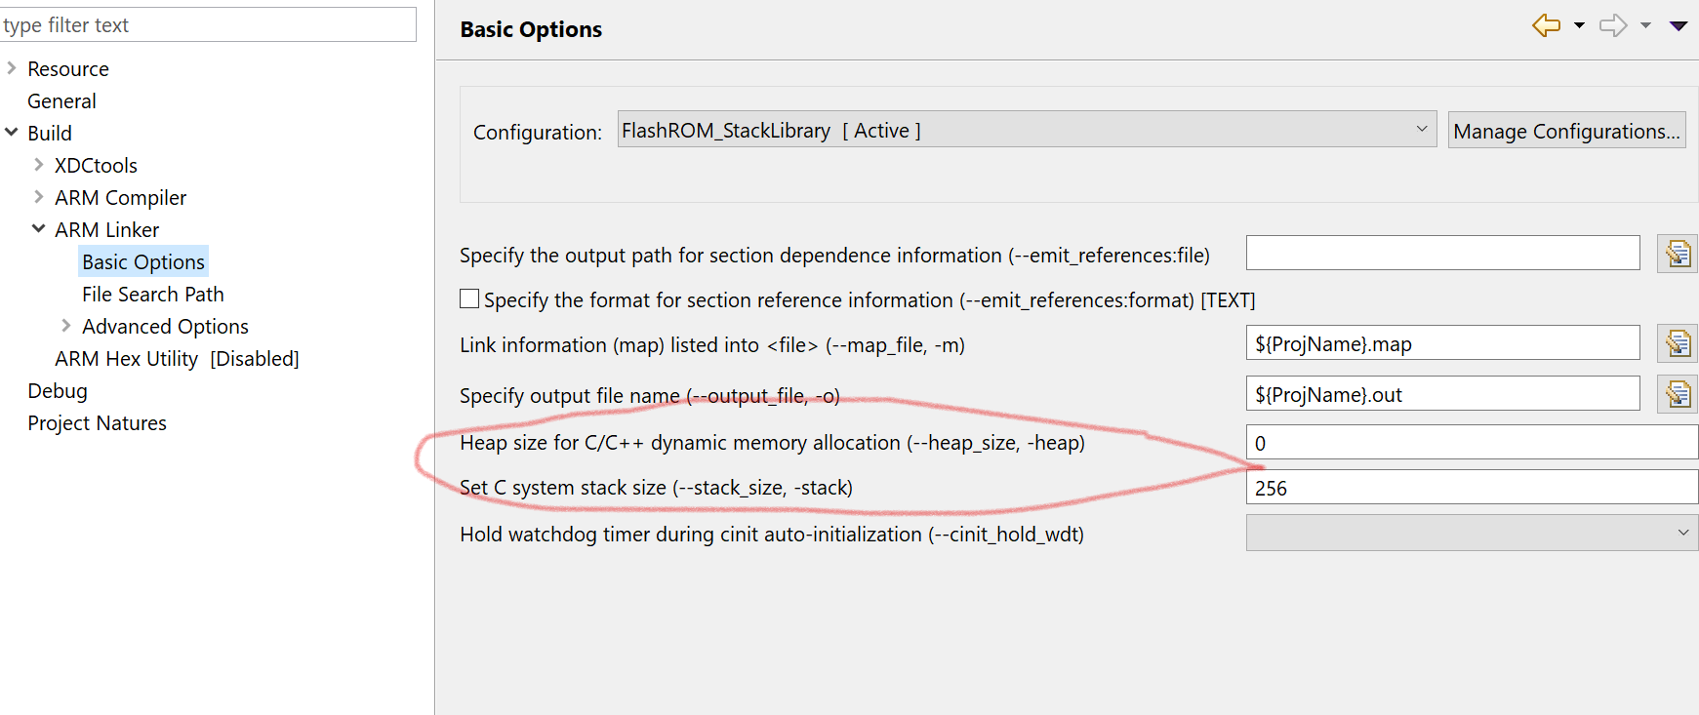Open cinit_hold_wdt watchdog dropdown
This screenshot has width=1699, height=715.
tap(1472, 533)
